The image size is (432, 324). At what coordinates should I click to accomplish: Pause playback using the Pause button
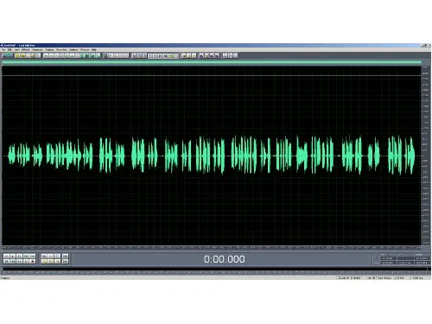(19, 256)
